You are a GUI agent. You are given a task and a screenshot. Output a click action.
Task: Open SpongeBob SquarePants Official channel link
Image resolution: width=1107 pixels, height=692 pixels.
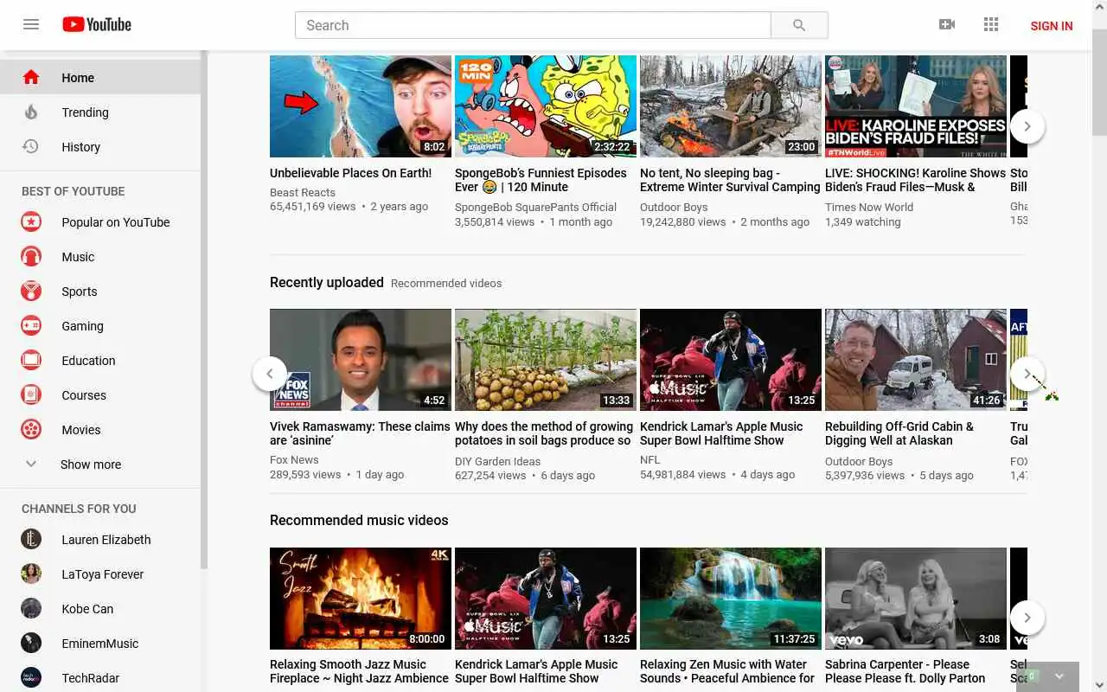tap(535, 208)
